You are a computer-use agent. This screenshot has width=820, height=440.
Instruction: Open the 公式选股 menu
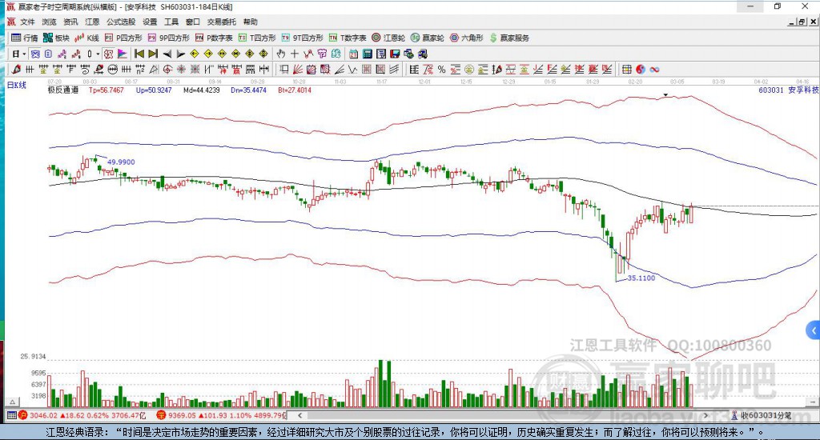click(121, 22)
